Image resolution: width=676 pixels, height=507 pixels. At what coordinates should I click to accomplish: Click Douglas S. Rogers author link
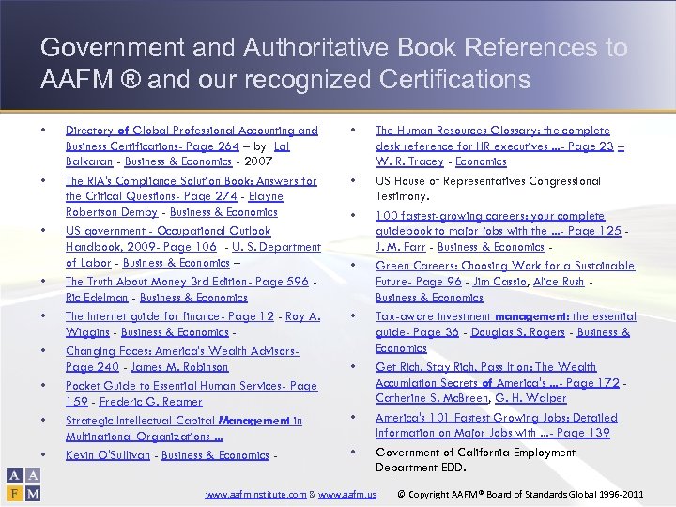(x=517, y=332)
